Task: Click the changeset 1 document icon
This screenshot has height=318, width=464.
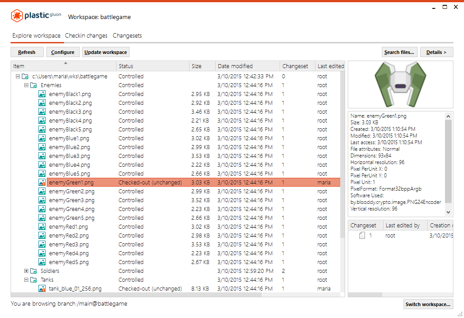Action: coord(362,235)
